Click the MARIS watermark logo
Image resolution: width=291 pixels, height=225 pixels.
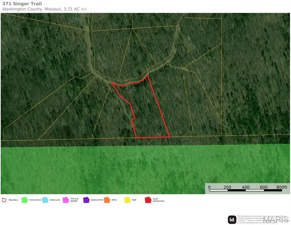(x=275, y=219)
